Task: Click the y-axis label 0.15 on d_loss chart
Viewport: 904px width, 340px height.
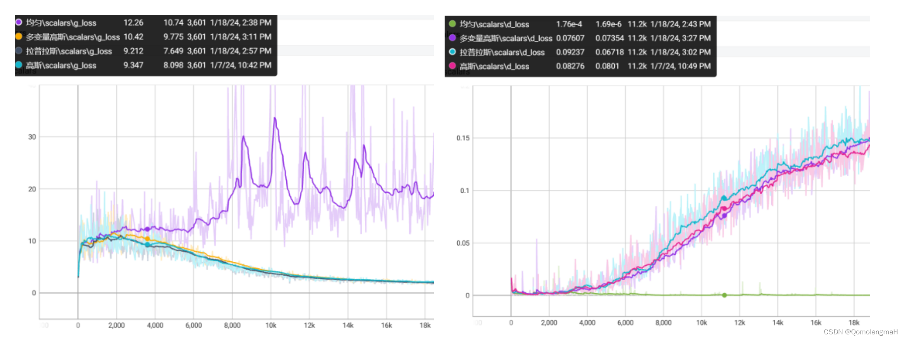Action: click(463, 138)
